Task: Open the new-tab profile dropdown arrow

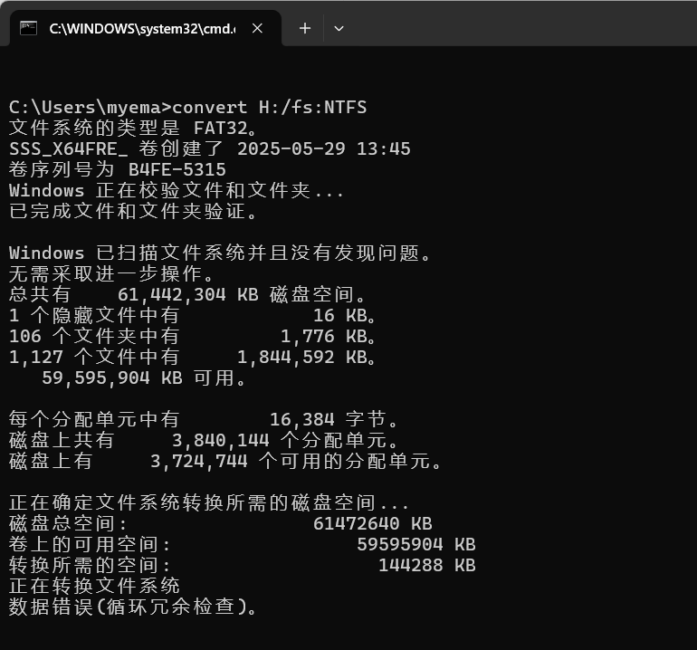Action: click(x=339, y=28)
